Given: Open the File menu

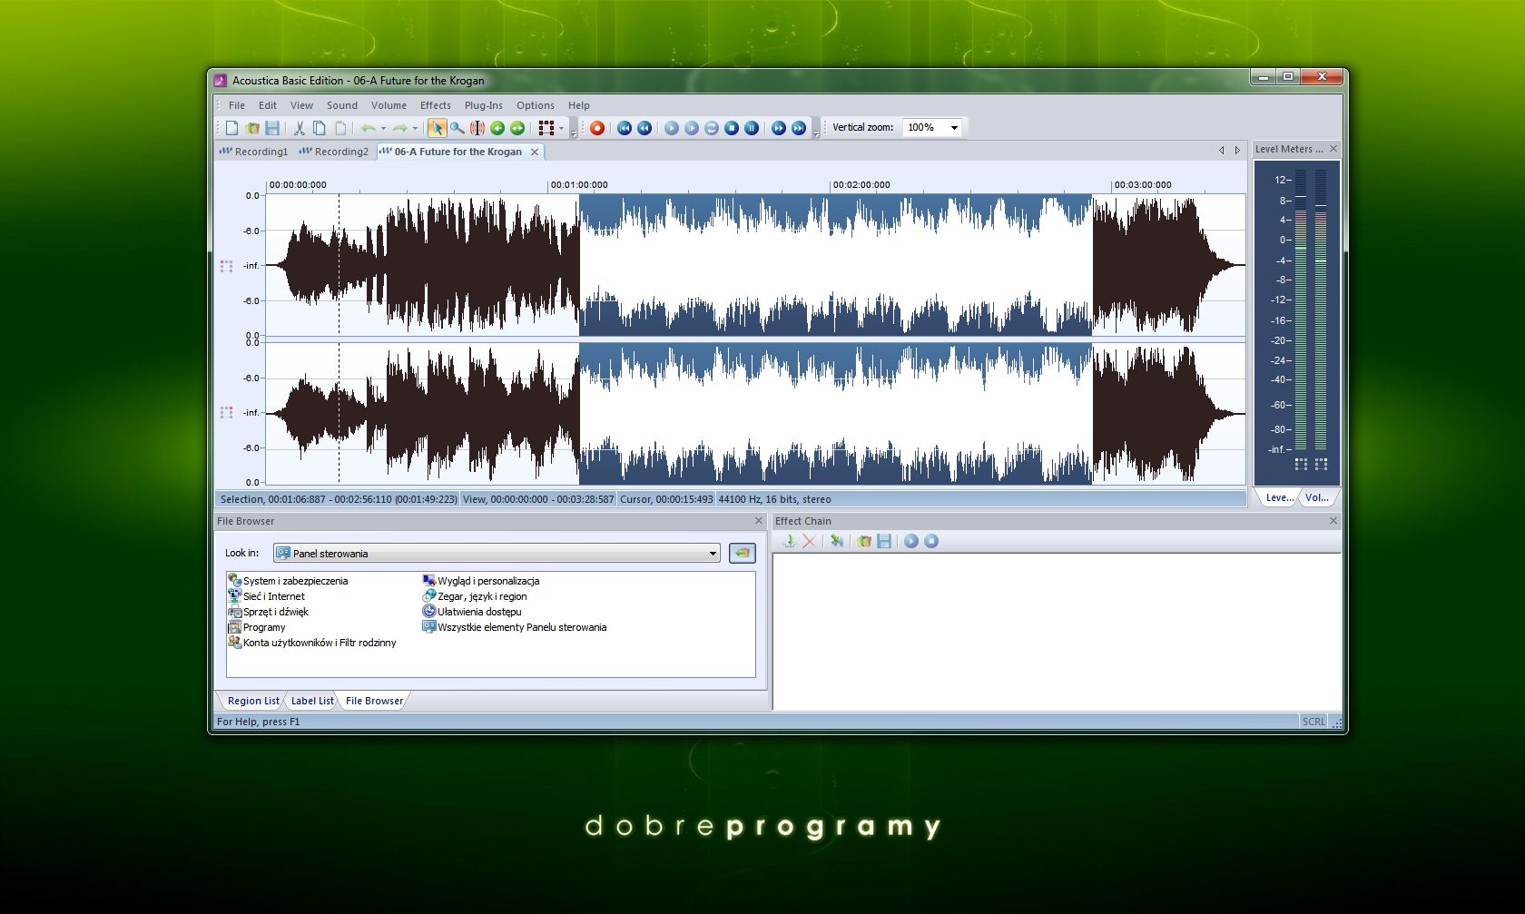Looking at the screenshot, I should coord(237,105).
